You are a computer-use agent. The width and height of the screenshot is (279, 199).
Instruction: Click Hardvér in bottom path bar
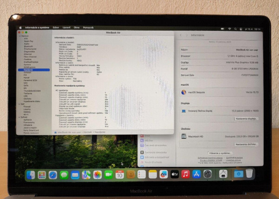pyautogui.click(x=87, y=132)
